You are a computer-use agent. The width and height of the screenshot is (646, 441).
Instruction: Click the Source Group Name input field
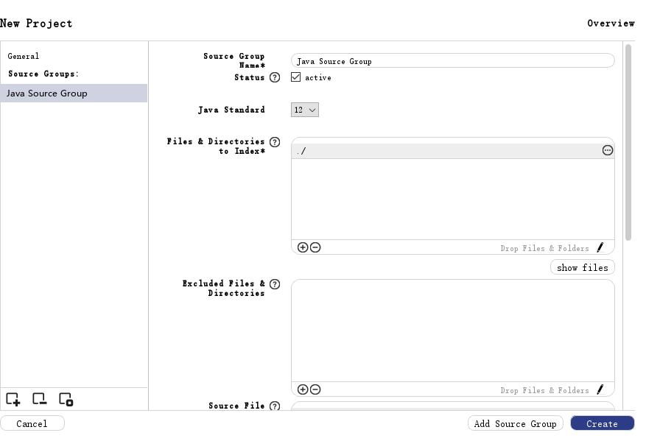pos(452,61)
